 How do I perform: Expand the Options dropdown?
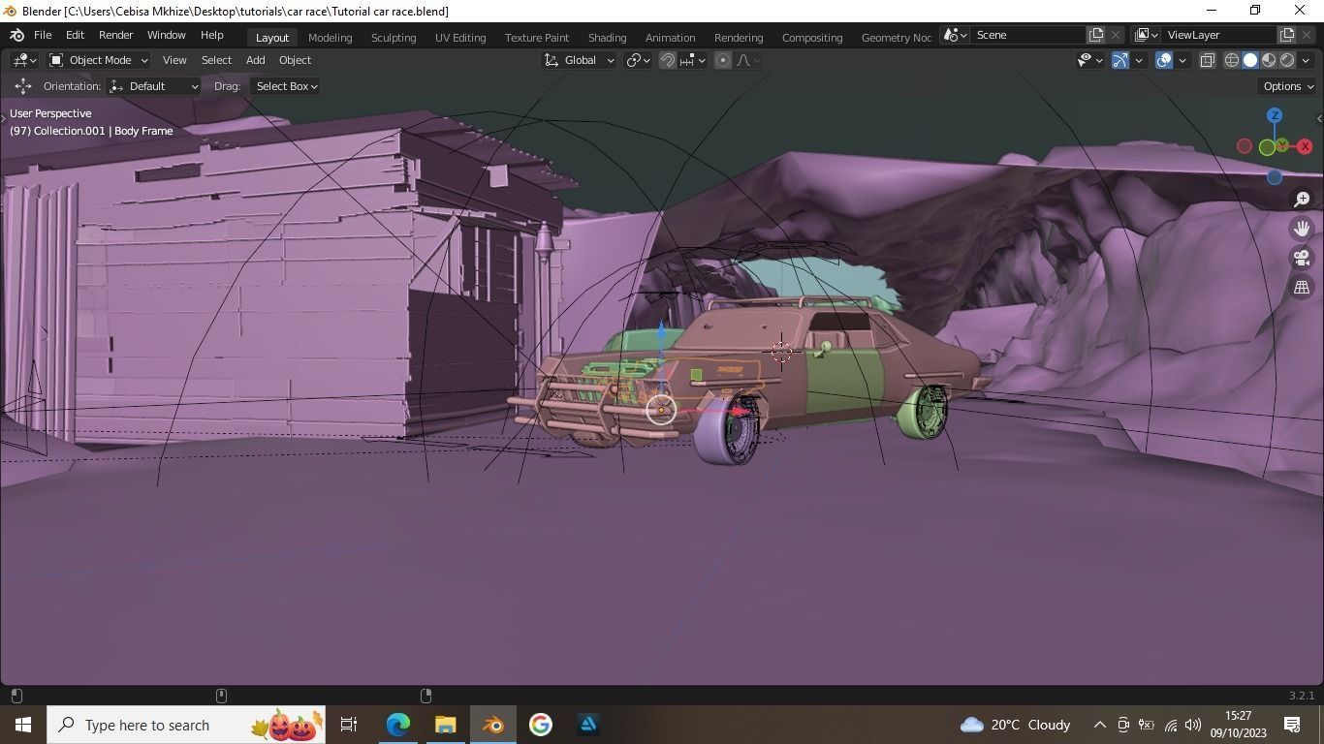point(1287,86)
